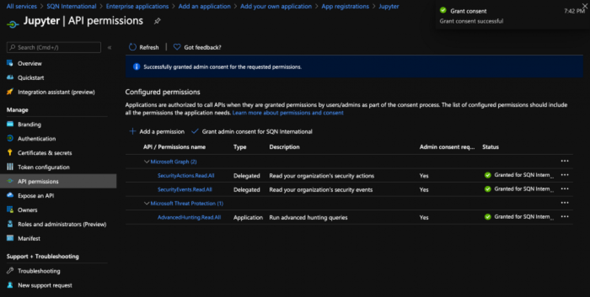Click the SecurityEvents.Read.All permission link
The image size is (590, 297).
185,189
